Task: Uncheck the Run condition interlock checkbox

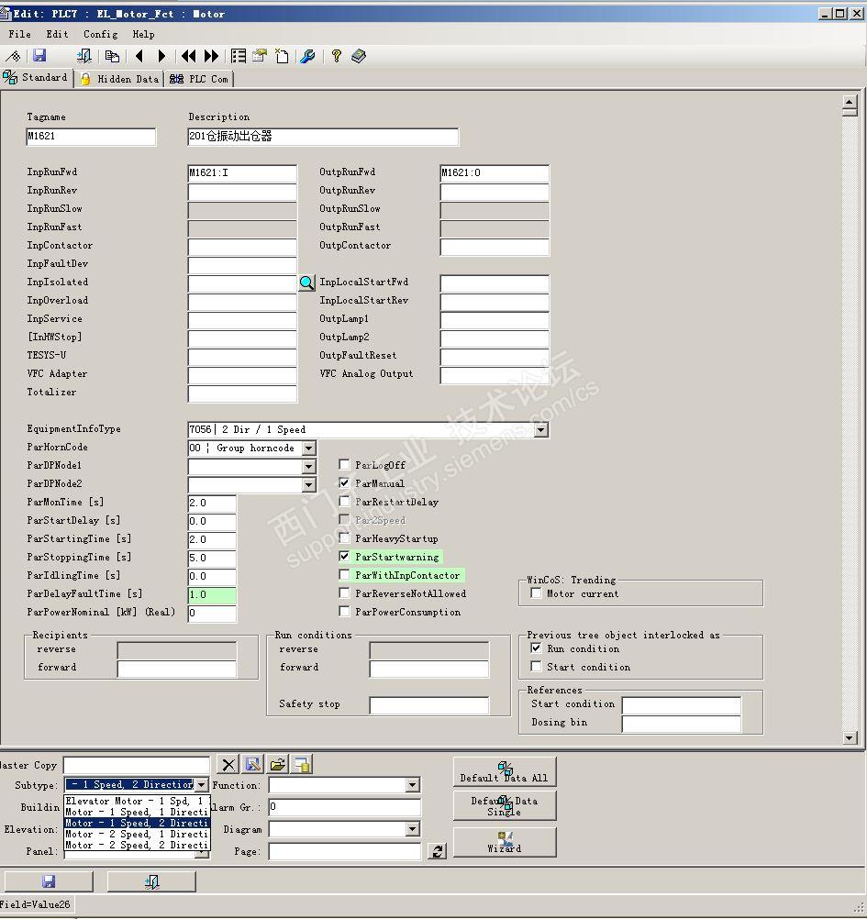Action: coord(536,648)
